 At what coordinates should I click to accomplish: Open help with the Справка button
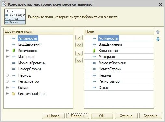(151, 116)
